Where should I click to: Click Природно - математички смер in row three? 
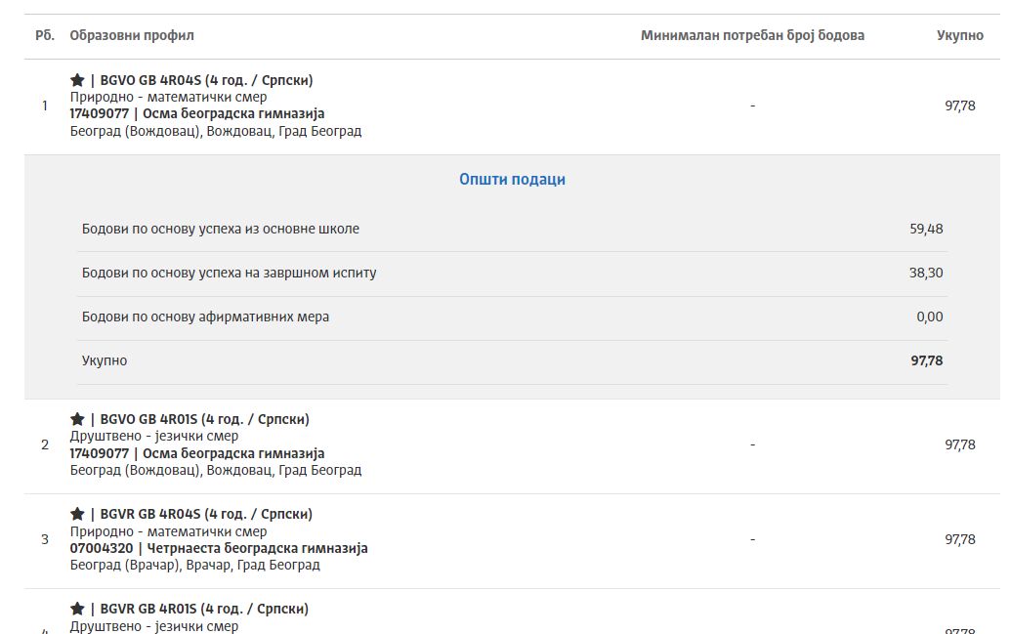tap(168, 531)
